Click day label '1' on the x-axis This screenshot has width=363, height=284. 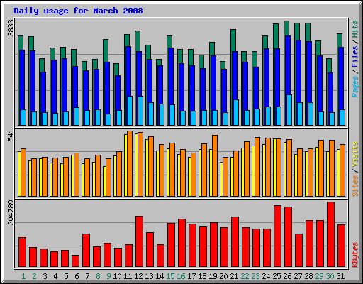click(x=23, y=276)
